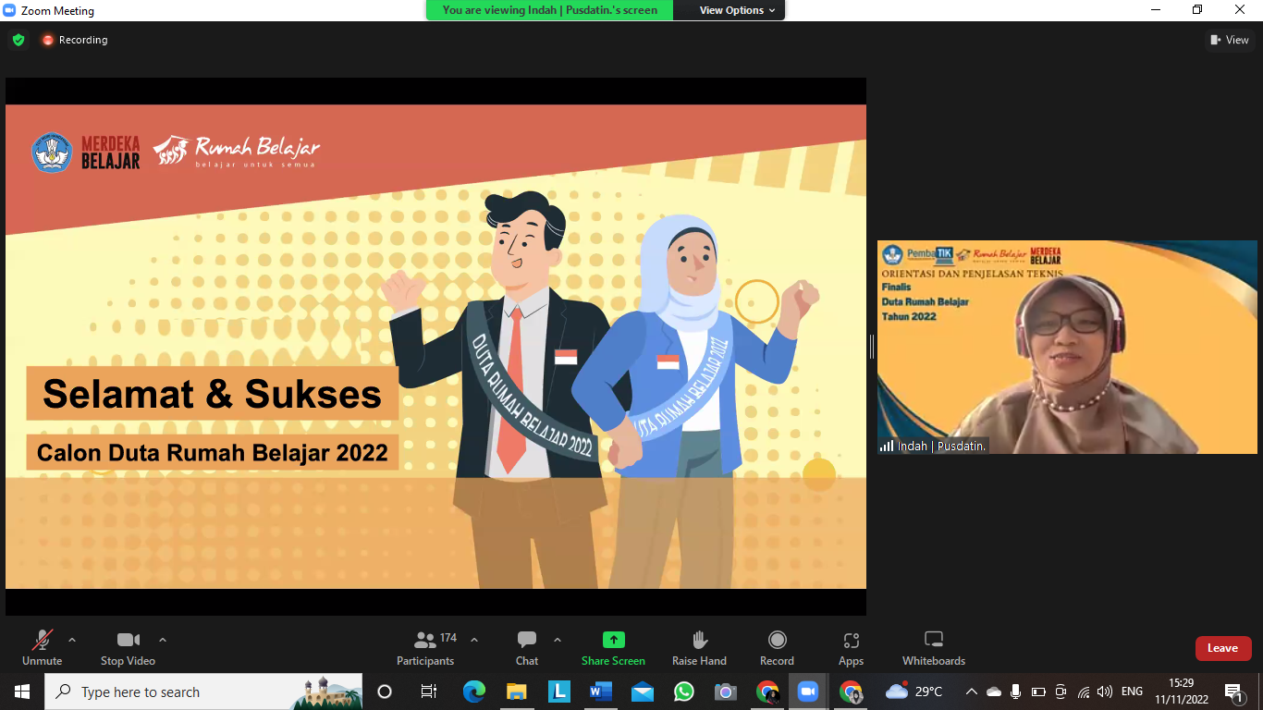Viewport: 1263px width, 710px height.
Task: Open Whiteboards
Action: pos(934,648)
